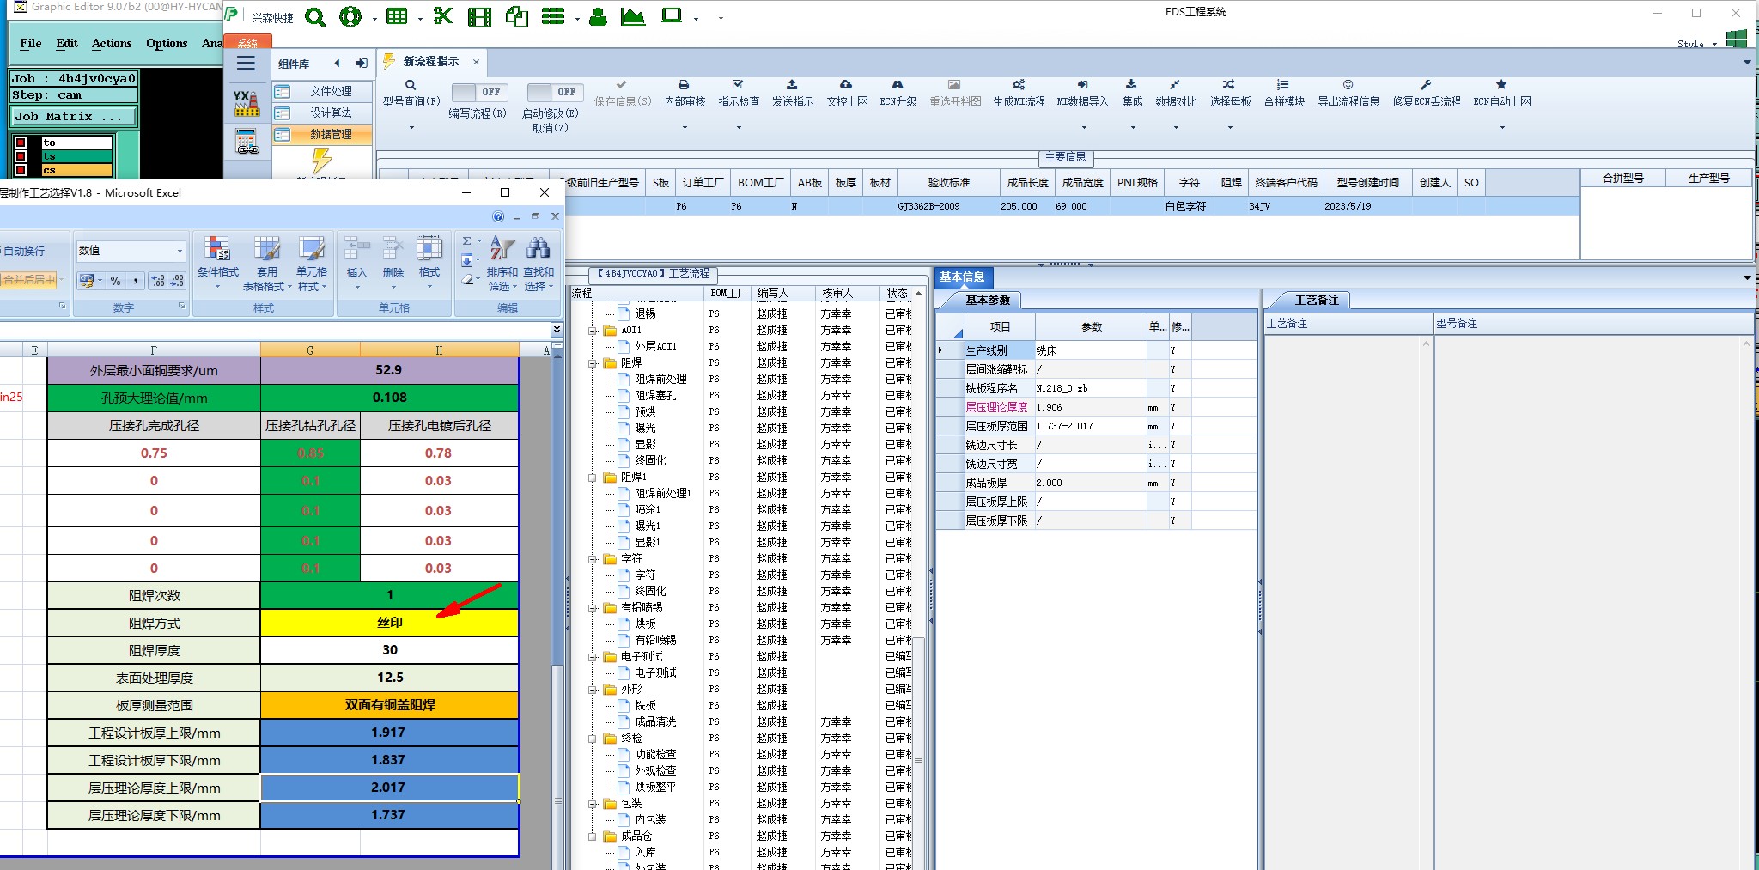1759x870 pixels.
Task: Switch to 基本参数 tab
Action: [x=987, y=300]
